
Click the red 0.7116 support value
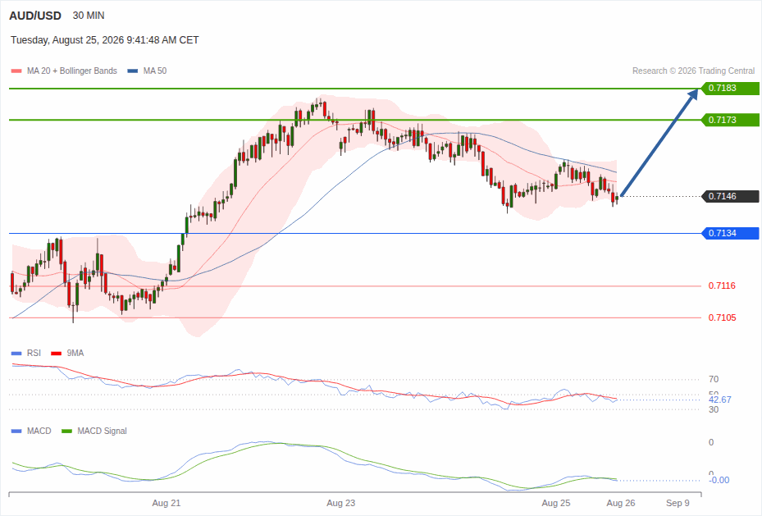722,285
